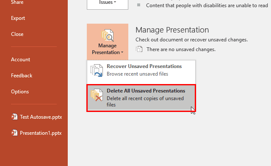The height and width of the screenshot is (166, 271).
Task: Click 'Delete all recent copies of unsaved files'
Action: [x=145, y=101]
